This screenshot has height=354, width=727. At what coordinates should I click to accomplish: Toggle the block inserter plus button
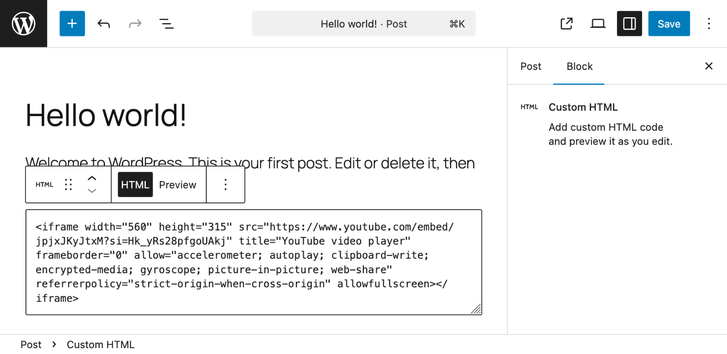(72, 24)
